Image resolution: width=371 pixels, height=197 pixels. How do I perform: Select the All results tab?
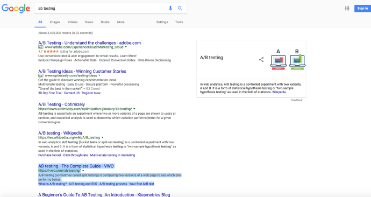point(40,22)
